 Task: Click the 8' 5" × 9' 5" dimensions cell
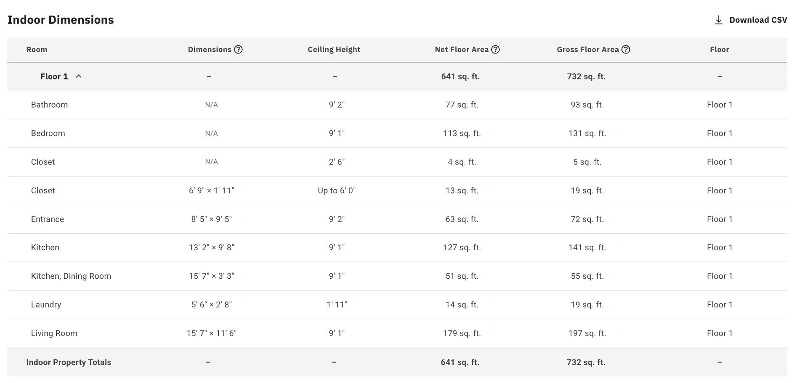(211, 219)
